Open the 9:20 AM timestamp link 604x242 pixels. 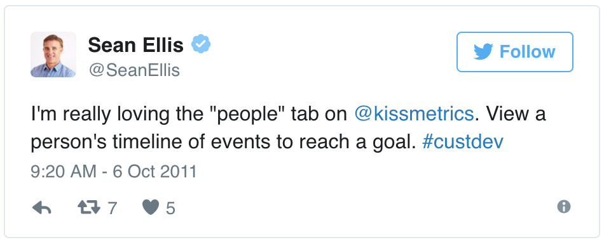point(64,172)
